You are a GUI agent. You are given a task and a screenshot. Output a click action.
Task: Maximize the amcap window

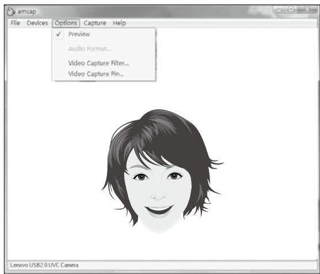tap(291, 9)
